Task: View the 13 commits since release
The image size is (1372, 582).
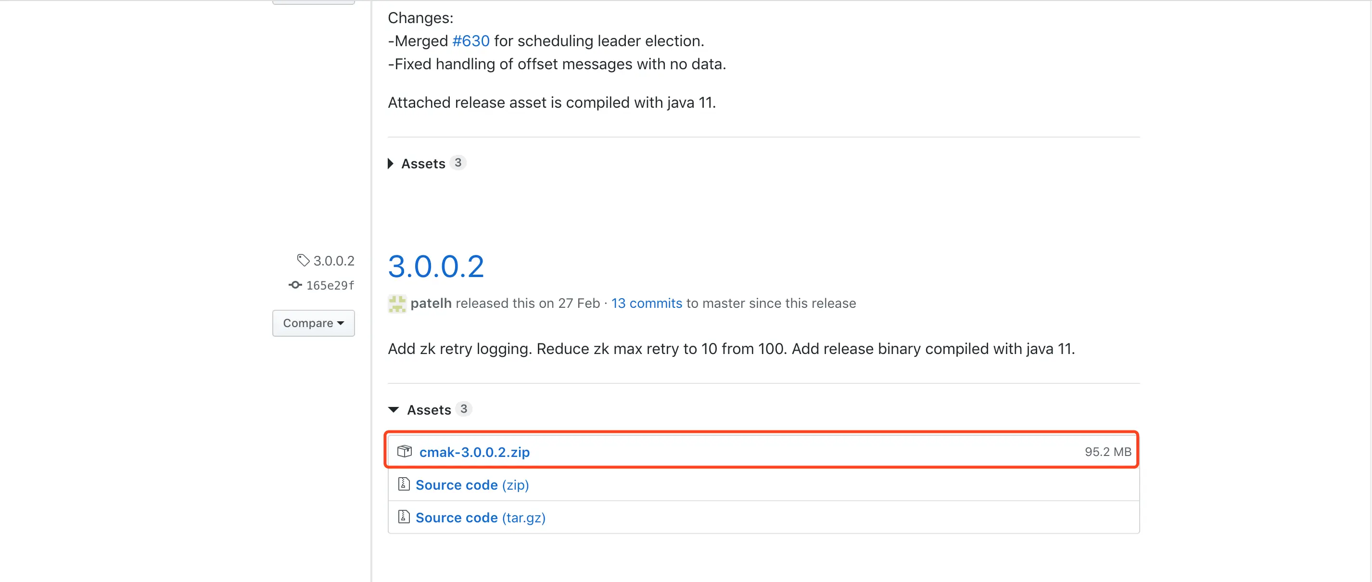Action: click(x=646, y=304)
